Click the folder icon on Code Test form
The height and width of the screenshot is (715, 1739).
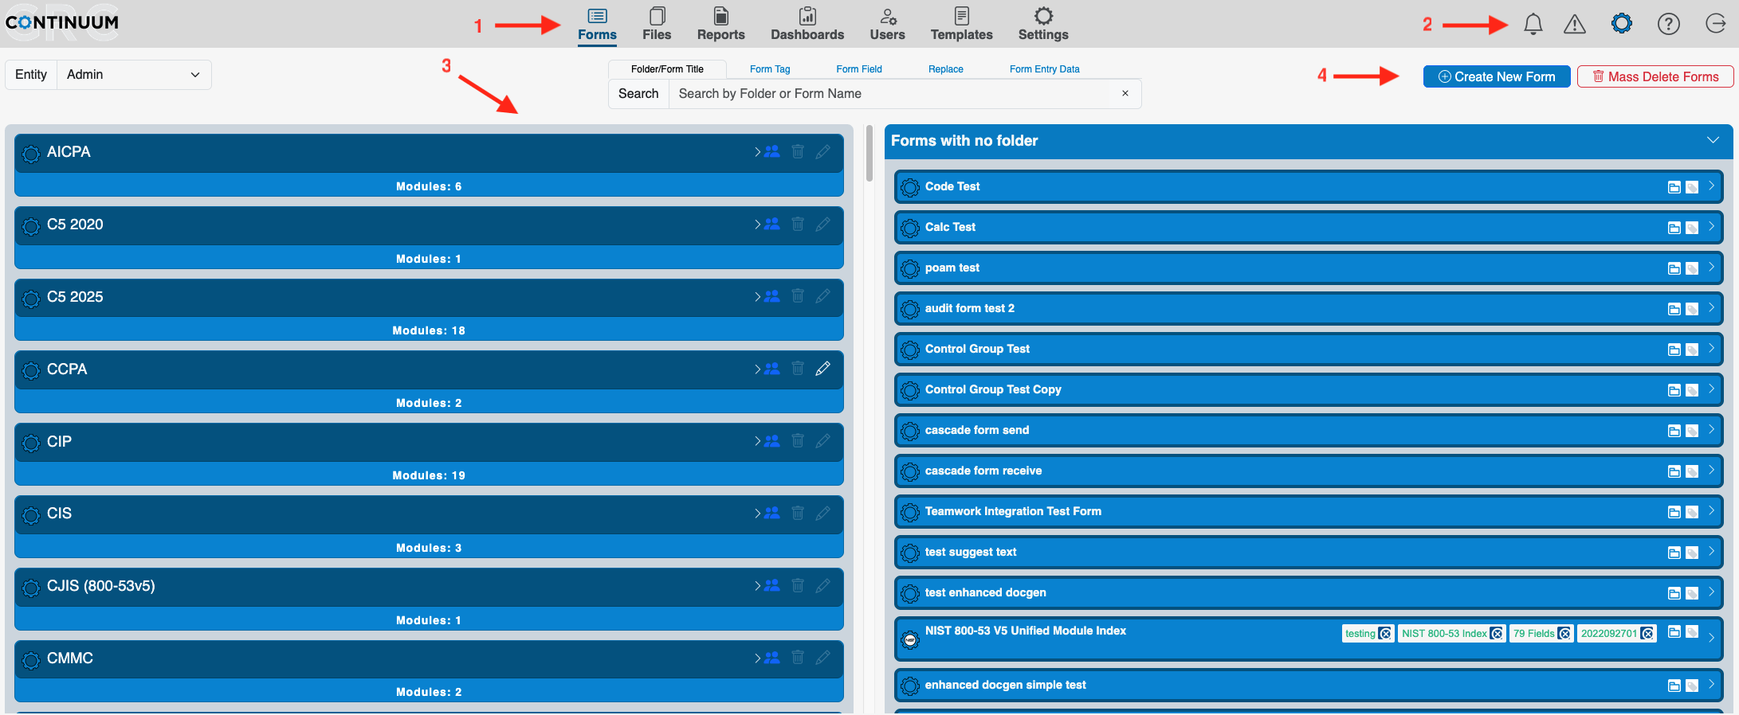(x=1674, y=187)
